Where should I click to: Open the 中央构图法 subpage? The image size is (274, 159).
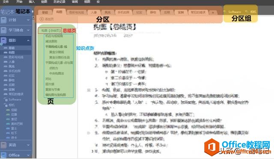coord(57,74)
